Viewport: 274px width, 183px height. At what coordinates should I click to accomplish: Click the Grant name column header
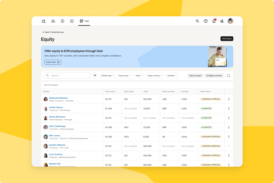(x=110, y=91)
